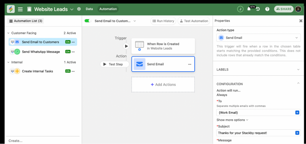Select the Send Email action card
The height and width of the screenshot is (144, 306).
[x=163, y=64]
